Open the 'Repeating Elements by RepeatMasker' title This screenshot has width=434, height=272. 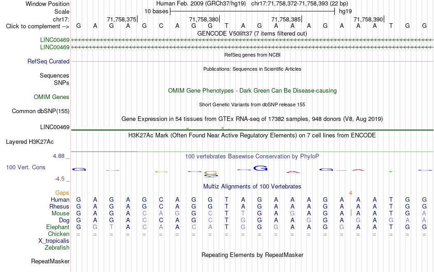pos(252,255)
